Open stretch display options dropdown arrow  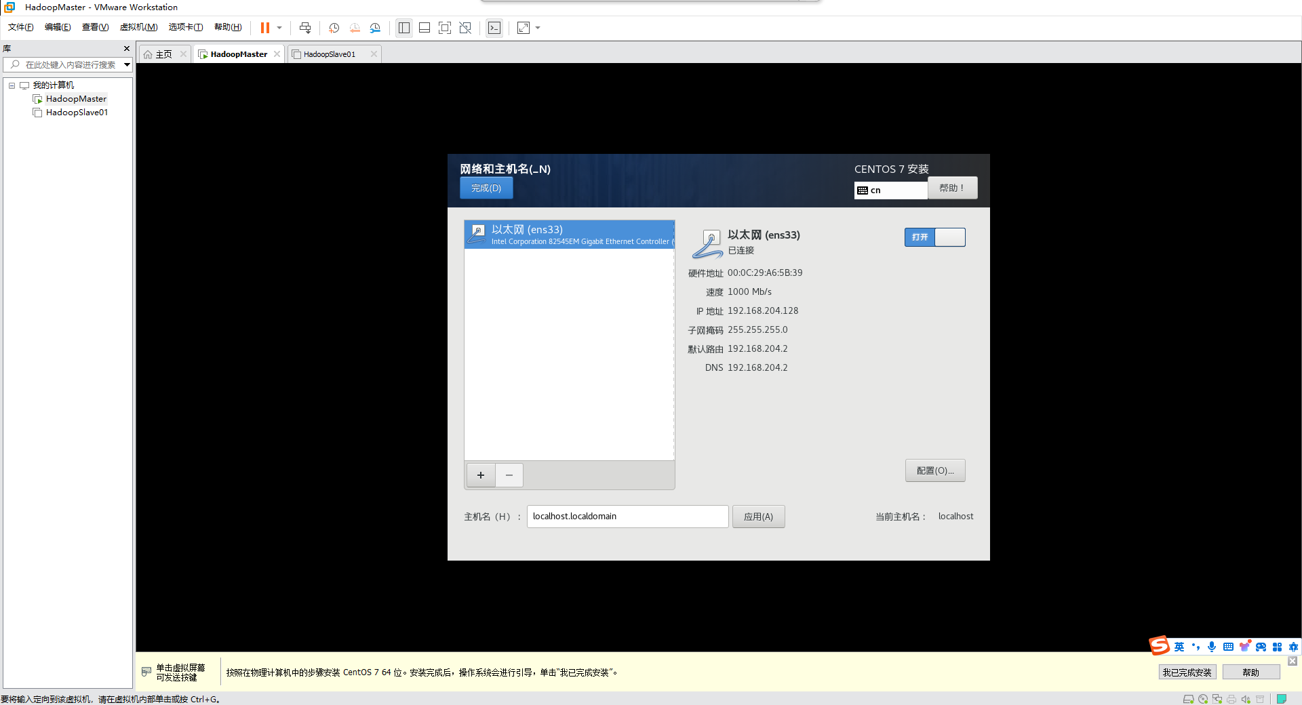pos(538,28)
